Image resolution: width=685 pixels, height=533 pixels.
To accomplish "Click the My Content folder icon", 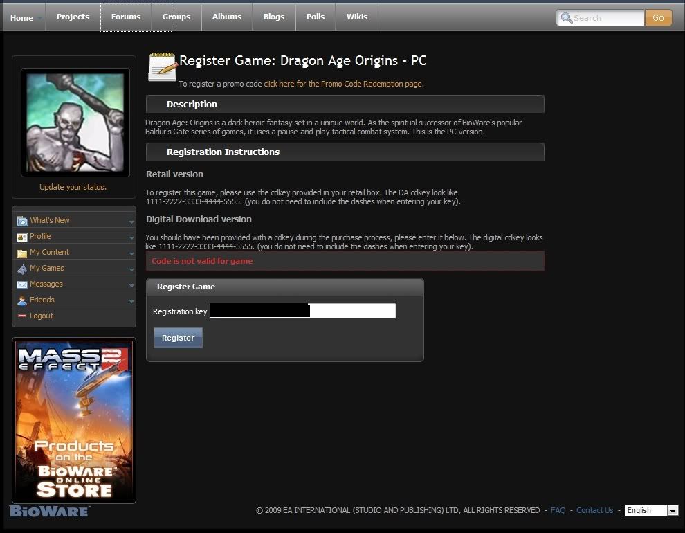I will [x=22, y=253].
